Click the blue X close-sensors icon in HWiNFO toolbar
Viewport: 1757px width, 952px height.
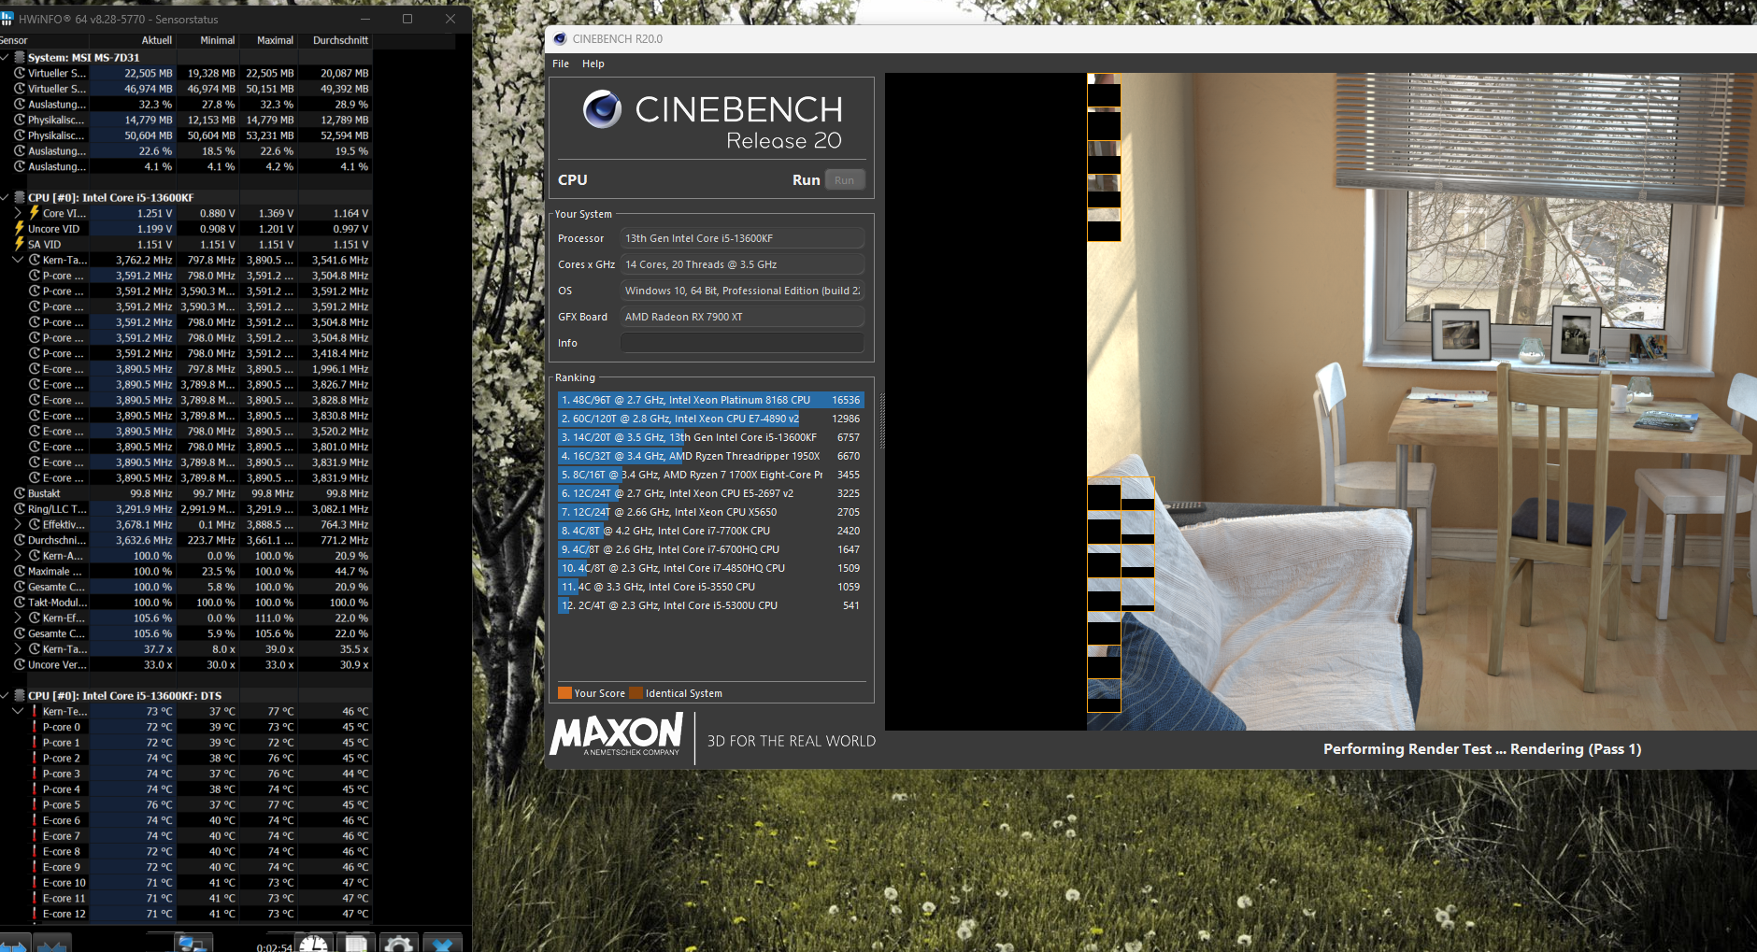(x=443, y=944)
